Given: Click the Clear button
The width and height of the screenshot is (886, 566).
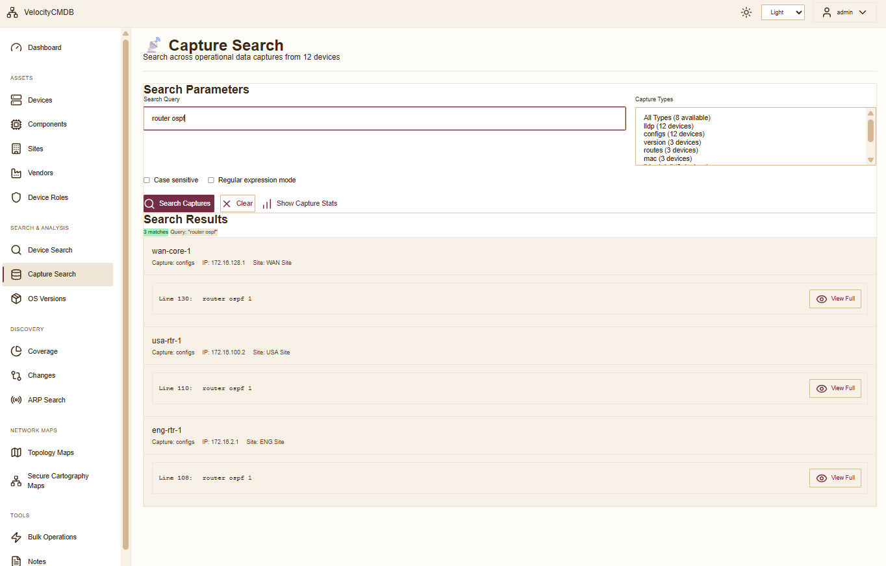Looking at the screenshot, I should pyautogui.click(x=238, y=203).
